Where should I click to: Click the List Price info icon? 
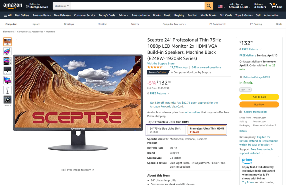pyautogui.click(x=168, y=88)
